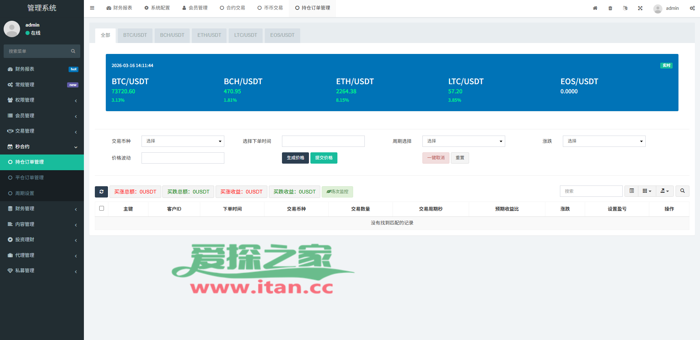
Task: Open the language translation icon
Action: click(x=625, y=8)
